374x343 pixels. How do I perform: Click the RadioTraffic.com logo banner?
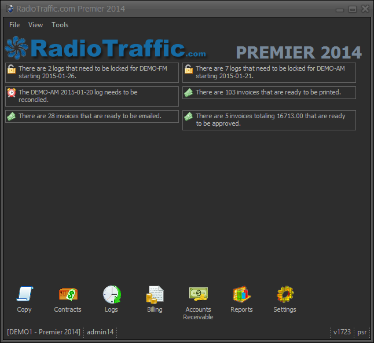(107, 49)
